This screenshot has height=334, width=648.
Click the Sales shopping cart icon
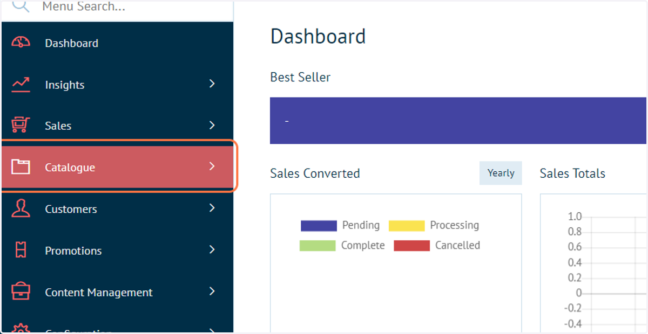(21, 126)
